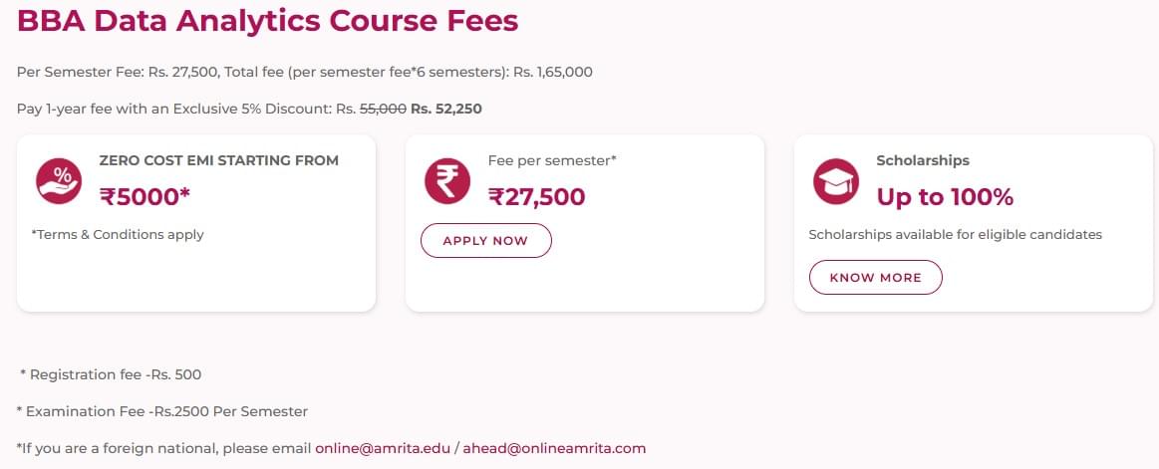Click the struck-through 55,000 price
Image resolution: width=1159 pixels, height=469 pixels.
(383, 109)
